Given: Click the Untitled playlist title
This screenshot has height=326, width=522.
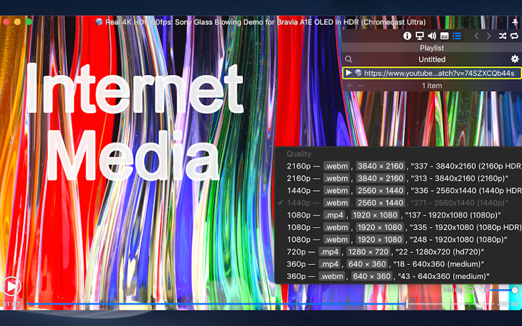Looking at the screenshot, I should pos(432,60).
